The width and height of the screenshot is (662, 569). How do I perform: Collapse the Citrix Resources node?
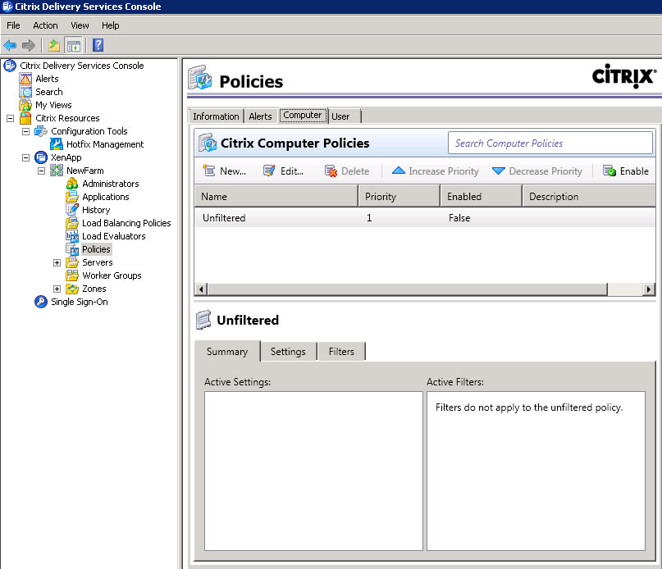pyautogui.click(x=10, y=118)
